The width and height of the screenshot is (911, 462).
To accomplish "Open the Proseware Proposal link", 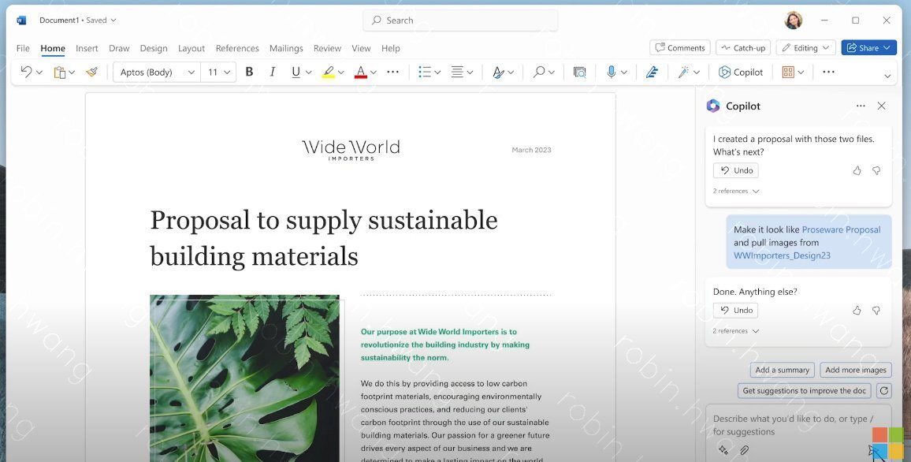I will tap(842, 229).
